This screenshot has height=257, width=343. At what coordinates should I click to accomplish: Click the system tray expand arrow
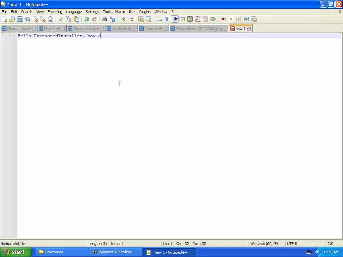click(318, 252)
